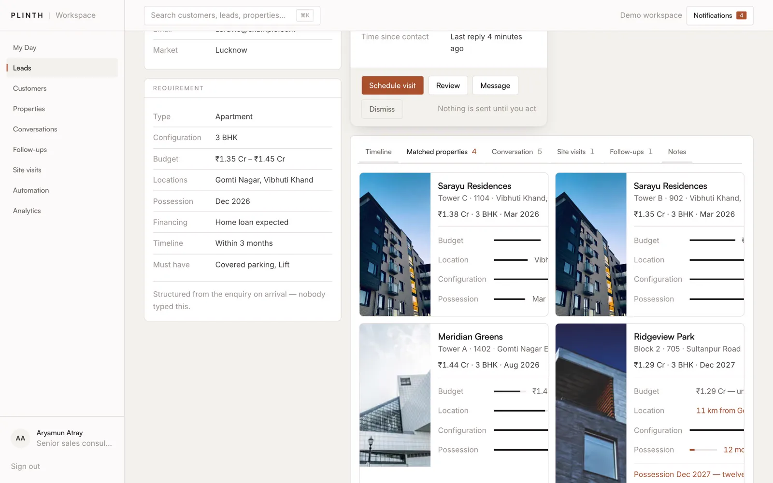Open Automation in the sidebar

(62, 190)
